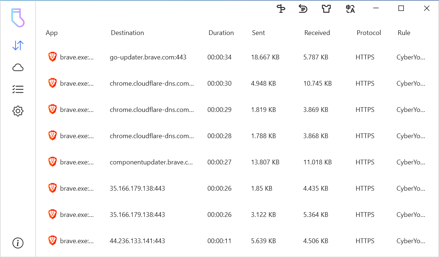Sort by Sent column header

[x=258, y=33]
